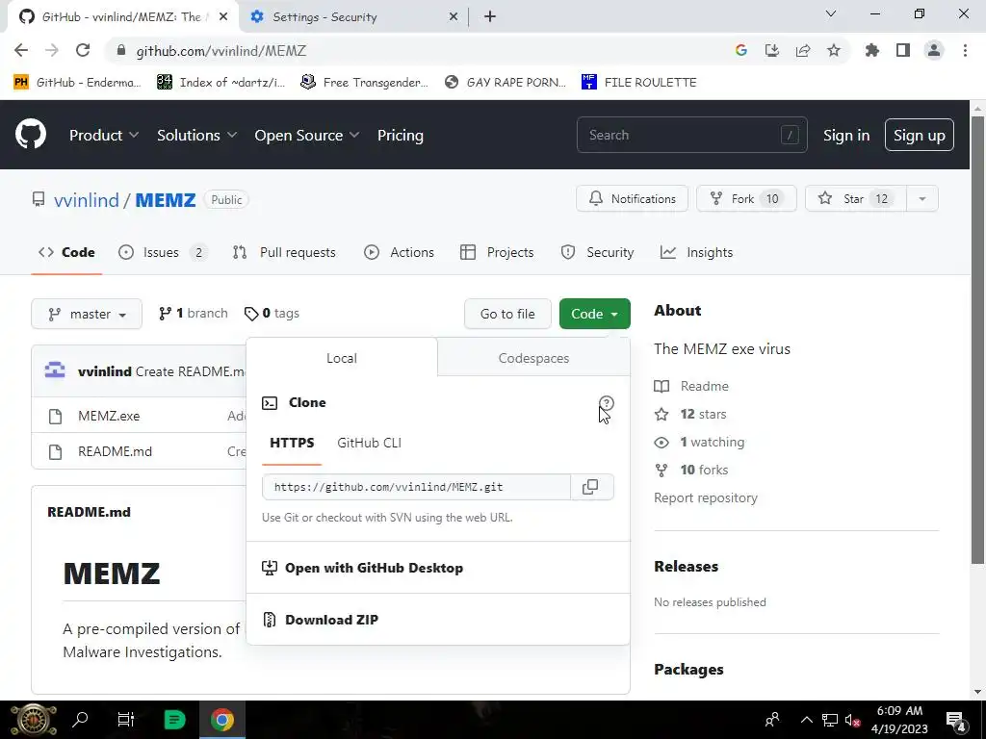Click the Google icon in address bar
Screen dimensions: 986x739
(x=741, y=51)
